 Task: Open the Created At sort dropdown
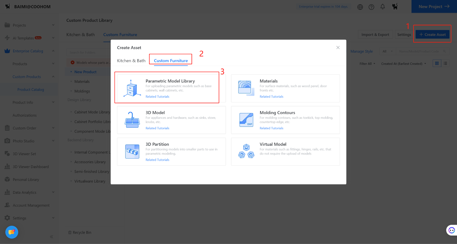coord(403,64)
